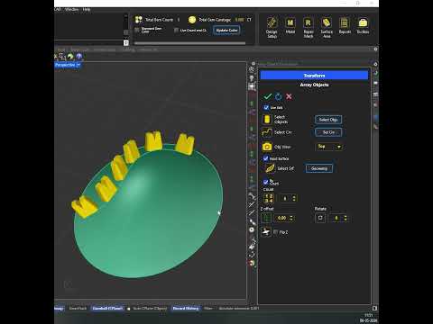This screenshot has width=433, height=324.
Task: Click the green globe icon under the menu bar
Action: pyautogui.click(x=70, y=57)
